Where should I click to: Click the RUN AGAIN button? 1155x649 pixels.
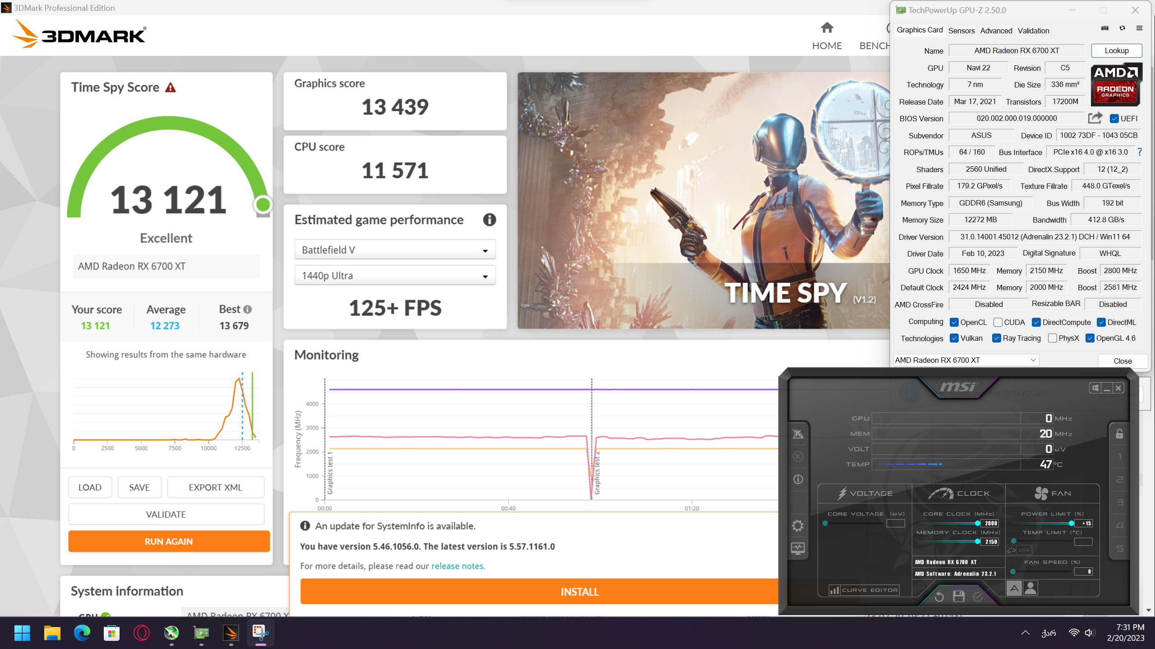tap(169, 541)
